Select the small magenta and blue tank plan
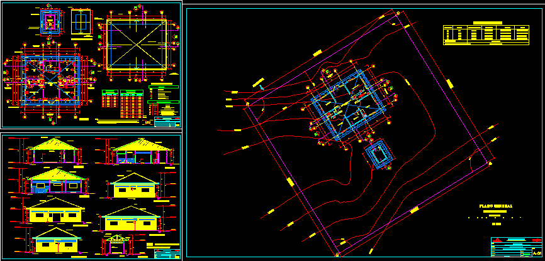545x261 pixels. pyautogui.click(x=51, y=22)
